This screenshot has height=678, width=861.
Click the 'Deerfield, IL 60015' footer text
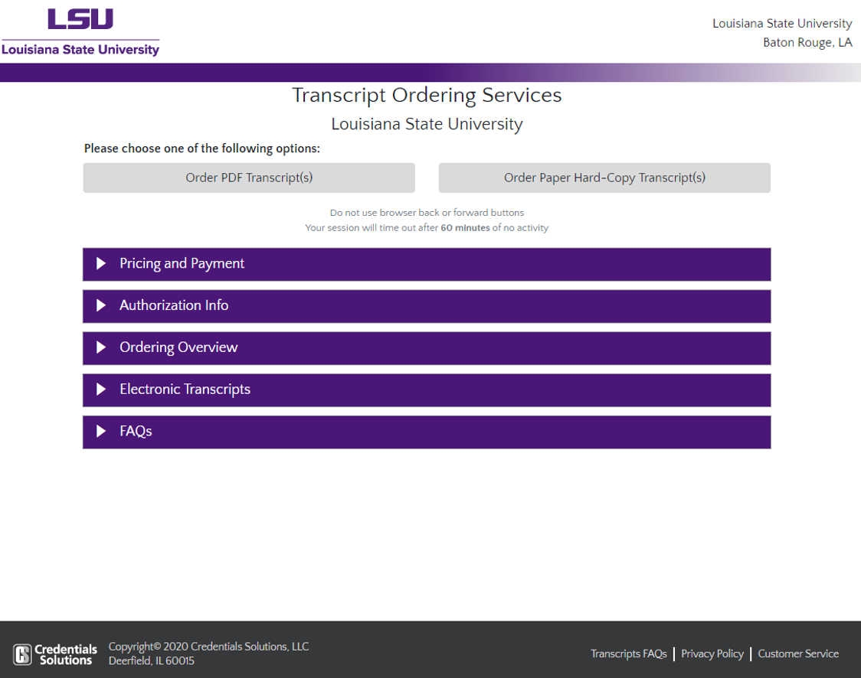pos(152,661)
